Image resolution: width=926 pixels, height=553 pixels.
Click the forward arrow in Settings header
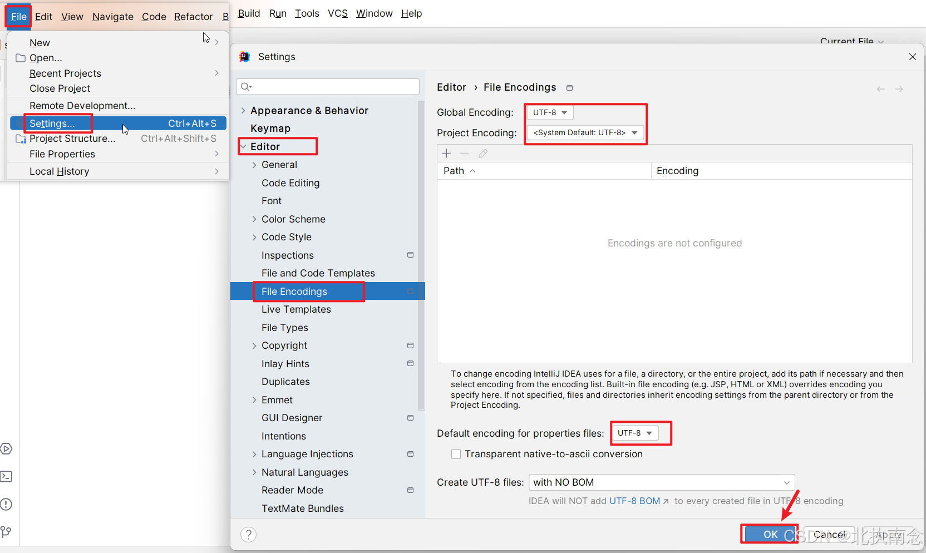coord(899,89)
